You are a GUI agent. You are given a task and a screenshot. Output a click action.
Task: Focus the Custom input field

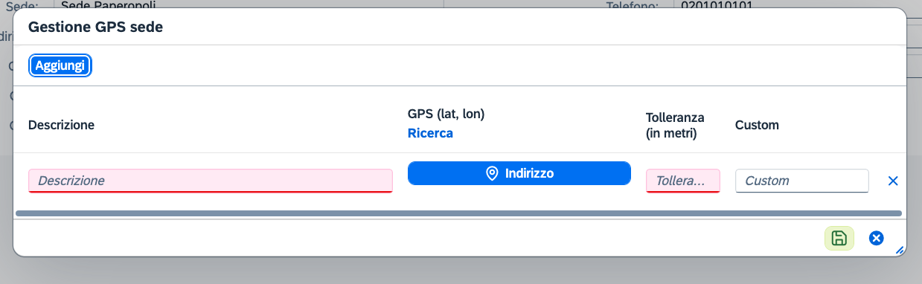[802, 181]
